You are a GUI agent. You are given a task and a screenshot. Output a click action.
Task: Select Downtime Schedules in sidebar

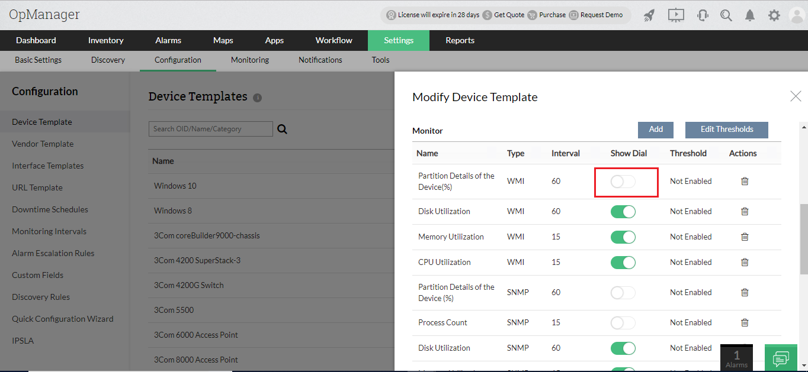click(x=50, y=209)
